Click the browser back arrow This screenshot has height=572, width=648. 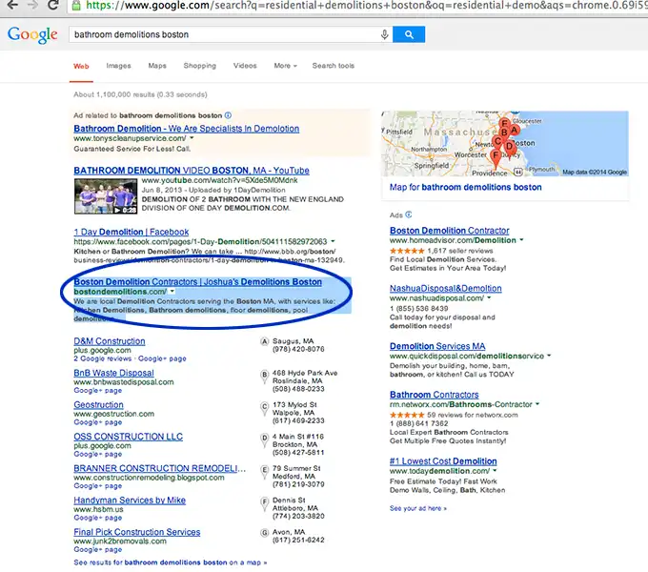pyautogui.click(x=12, y=5)
